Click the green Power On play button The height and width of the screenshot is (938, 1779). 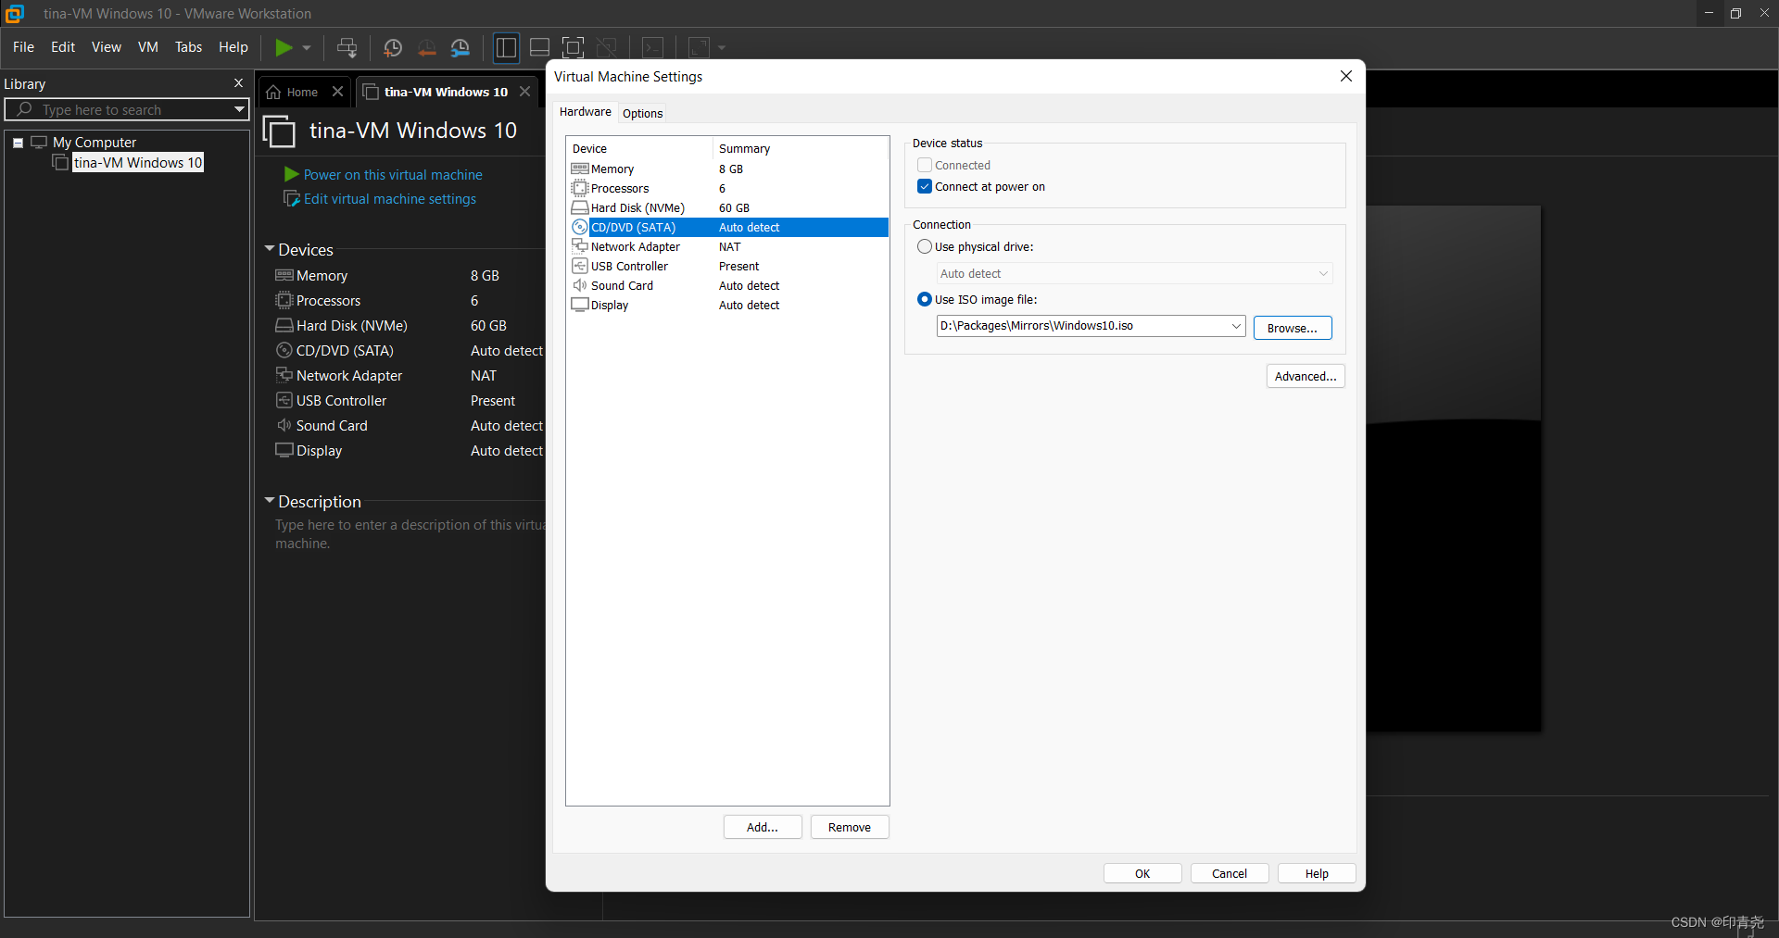(x=284, y=47)
